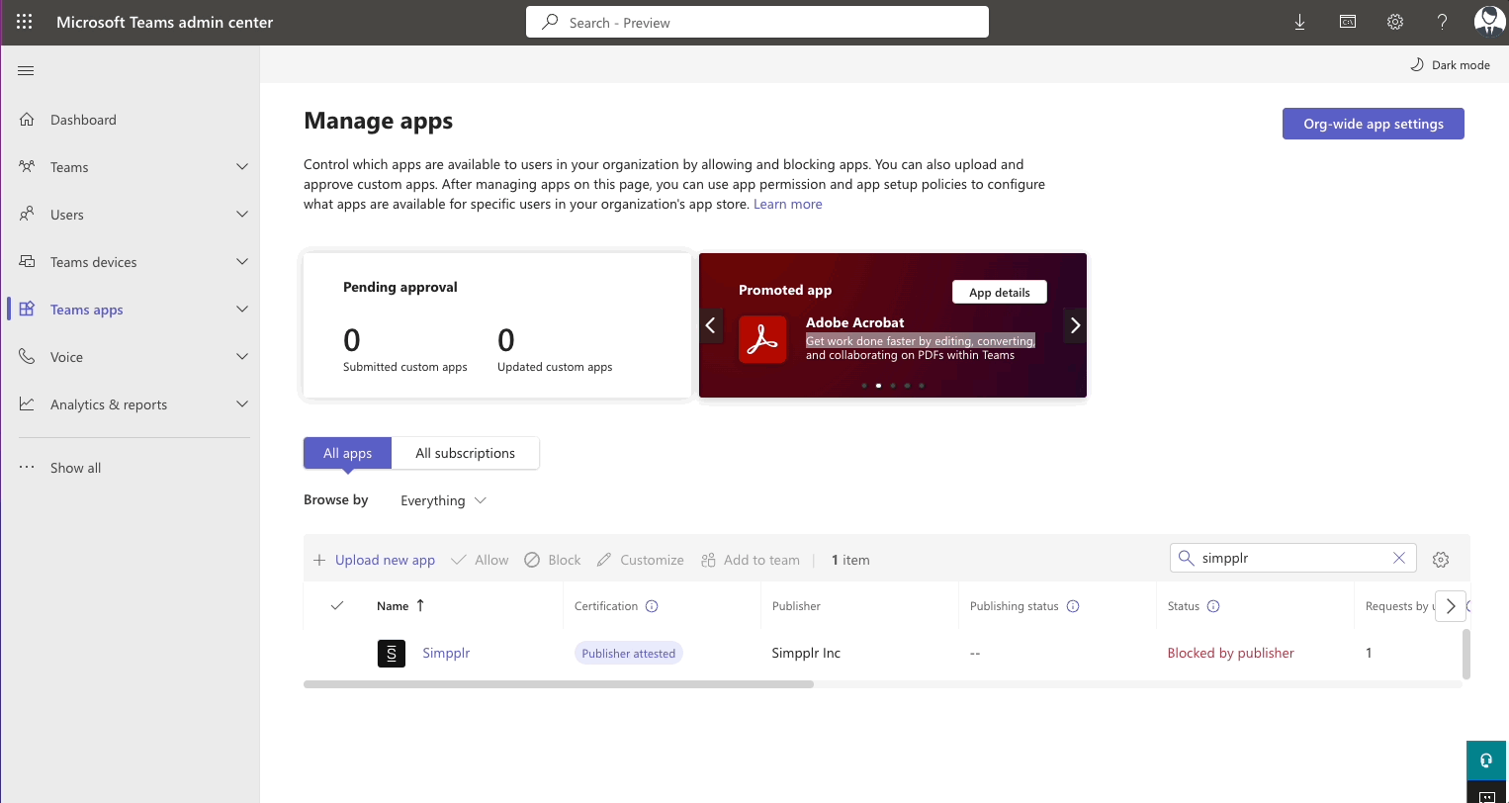Screen dimensions: 1509x803
Task: Click the Teams people icon in sidebar
Action: (x=27, y=167)
